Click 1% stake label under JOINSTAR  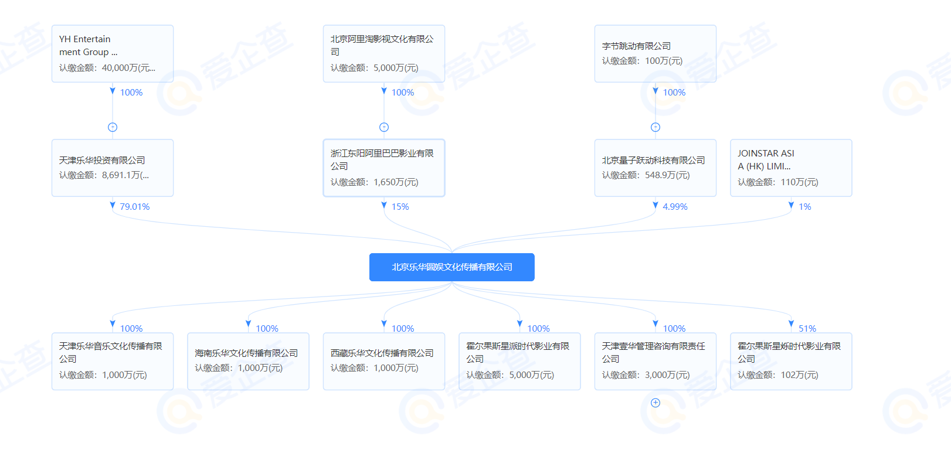click(805, 207)
